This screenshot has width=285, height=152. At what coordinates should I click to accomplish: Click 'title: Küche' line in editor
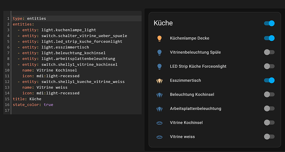coord(27,99)
